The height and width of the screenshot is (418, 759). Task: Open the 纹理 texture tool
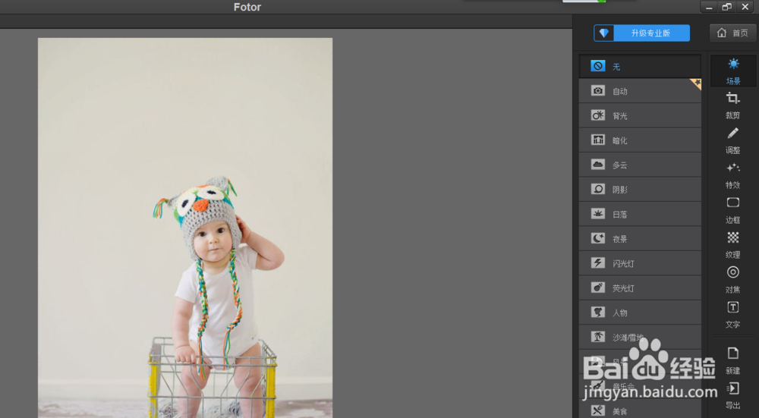point(733,245)
